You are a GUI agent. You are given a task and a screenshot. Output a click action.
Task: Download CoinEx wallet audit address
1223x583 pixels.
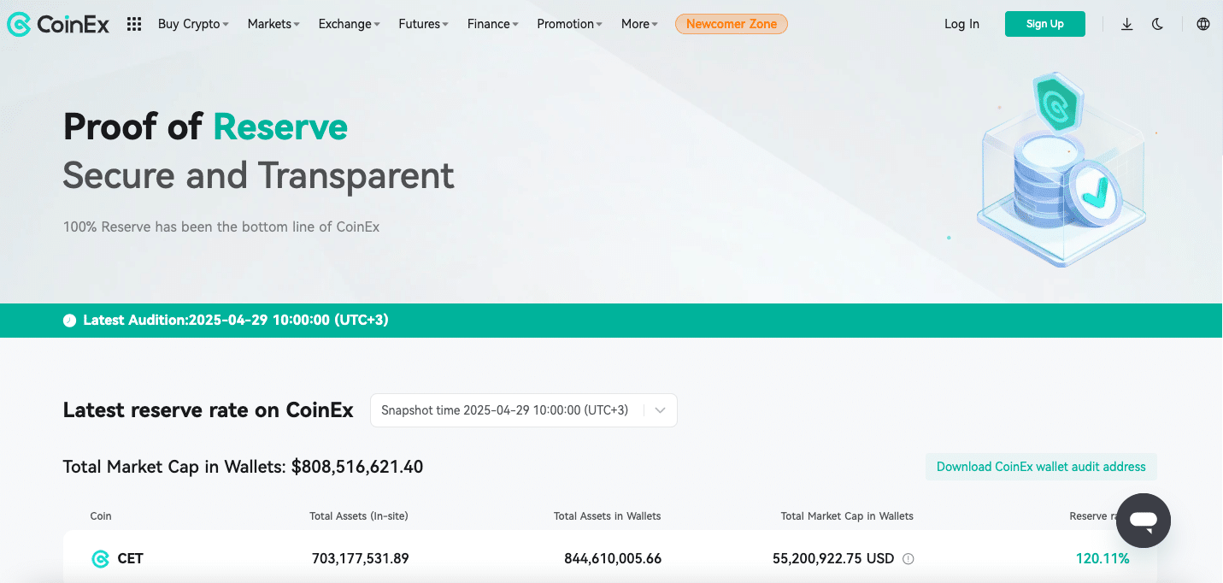click(1040, 467)
